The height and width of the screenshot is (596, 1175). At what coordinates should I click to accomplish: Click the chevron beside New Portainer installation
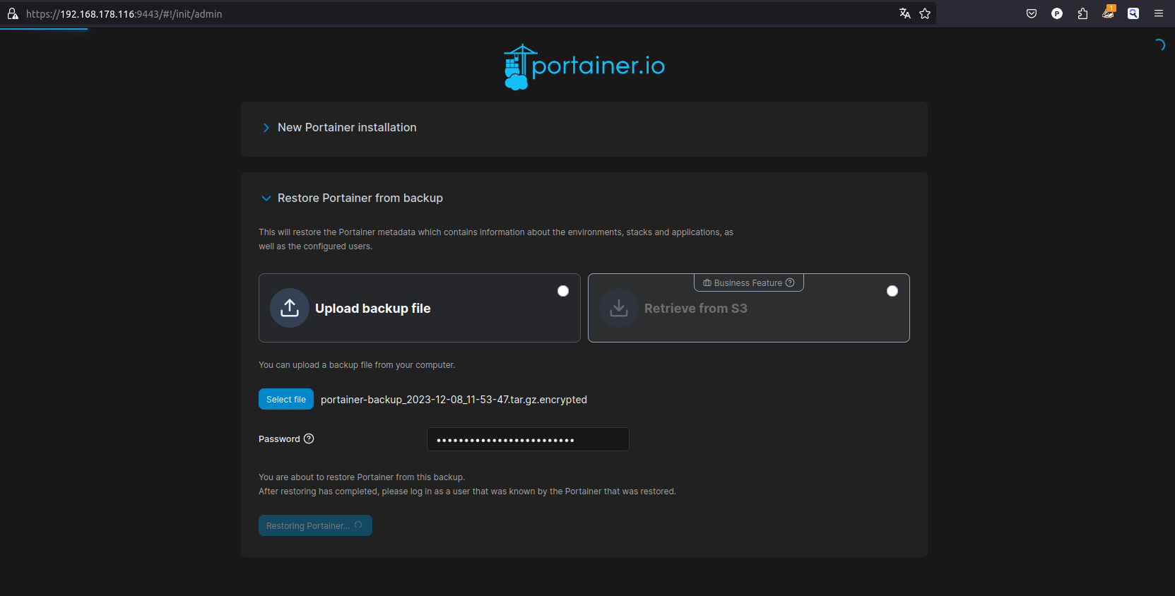coord(266,128)
